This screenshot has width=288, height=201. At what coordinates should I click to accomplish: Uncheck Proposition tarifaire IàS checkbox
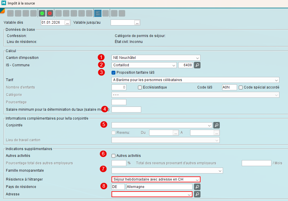click(x=113, y=73)
